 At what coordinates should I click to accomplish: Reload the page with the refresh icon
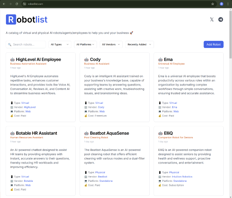point(17,4)
